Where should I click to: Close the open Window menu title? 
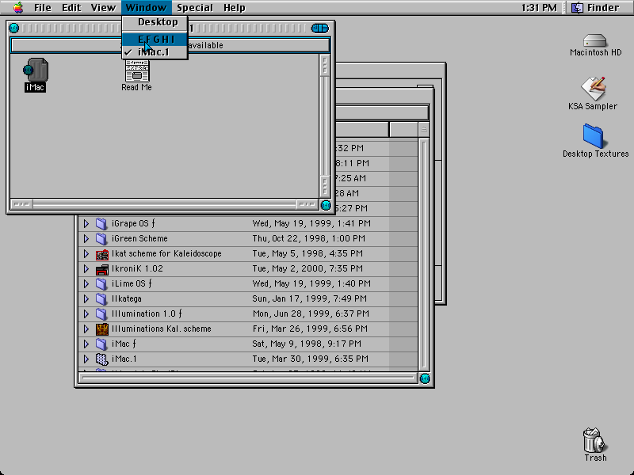pyautogui.click(x=146, y=8)
